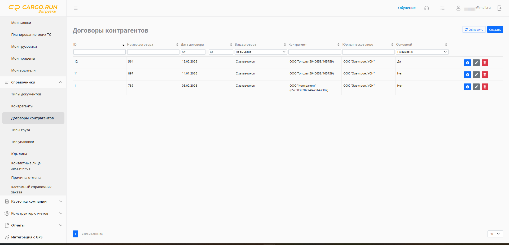Sort by Вид договора column
This screenshot has height=245, width=509.
(x=285, y=44)
